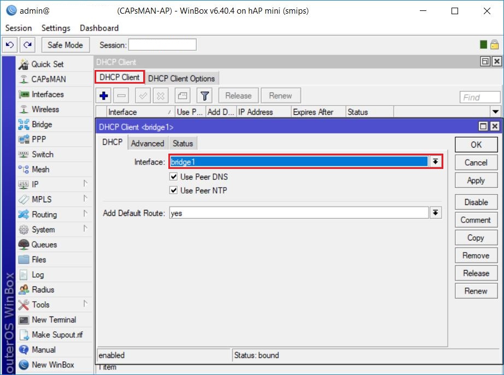The image size is (504, 375).
Task: Open the Settings menu
Action: pos(56,28)
